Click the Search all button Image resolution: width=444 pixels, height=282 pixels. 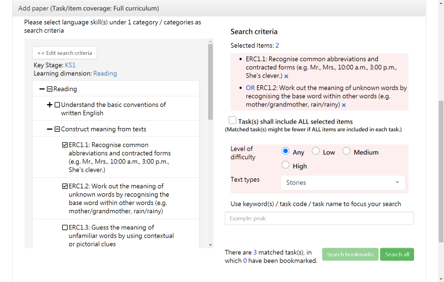click(397, 254)
